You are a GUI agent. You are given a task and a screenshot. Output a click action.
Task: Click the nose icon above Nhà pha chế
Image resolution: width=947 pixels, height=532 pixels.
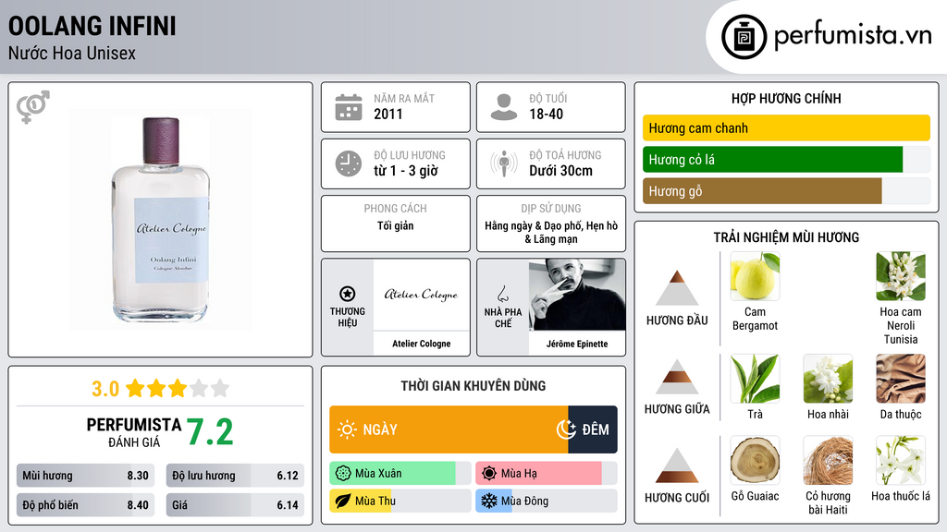pos(502,294)
